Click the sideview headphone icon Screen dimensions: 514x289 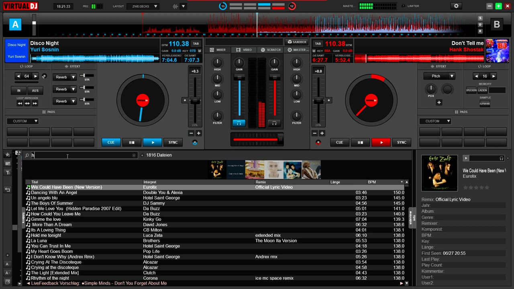click(501, 158)
